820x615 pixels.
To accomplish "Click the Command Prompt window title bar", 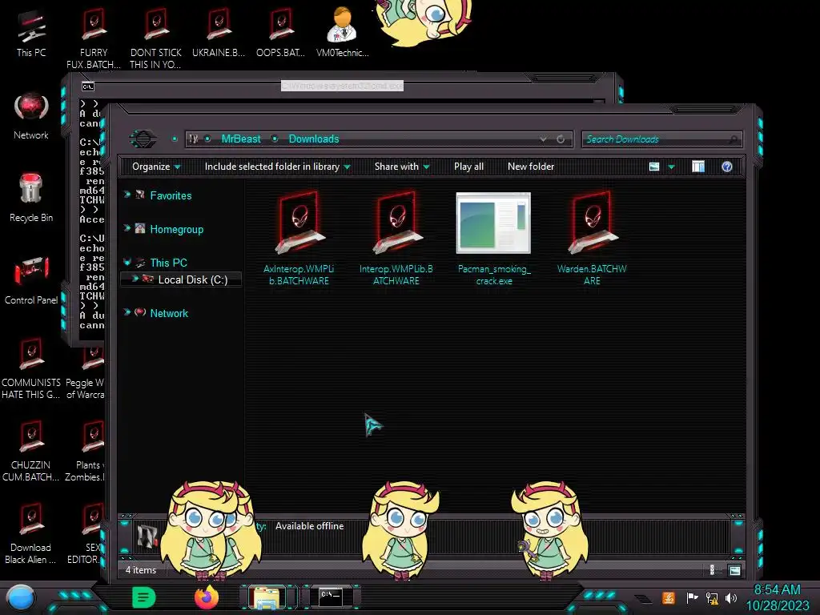I will coord(342,86).
